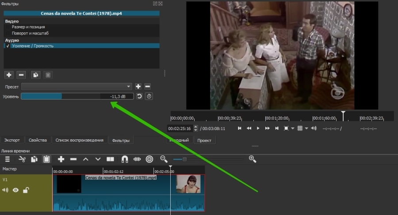
Task: Open keyframes with the stopwatch icon
Action: (149, 96)
